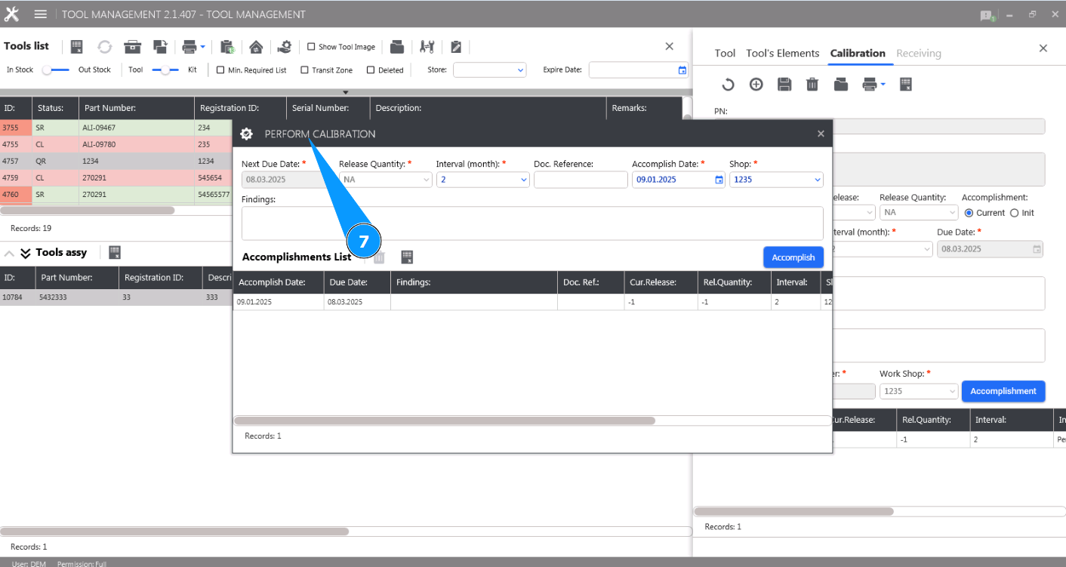Open the hamburger menu in title bar
Image resolution: width=1066 pixels, height=567 pixels.
41,14
